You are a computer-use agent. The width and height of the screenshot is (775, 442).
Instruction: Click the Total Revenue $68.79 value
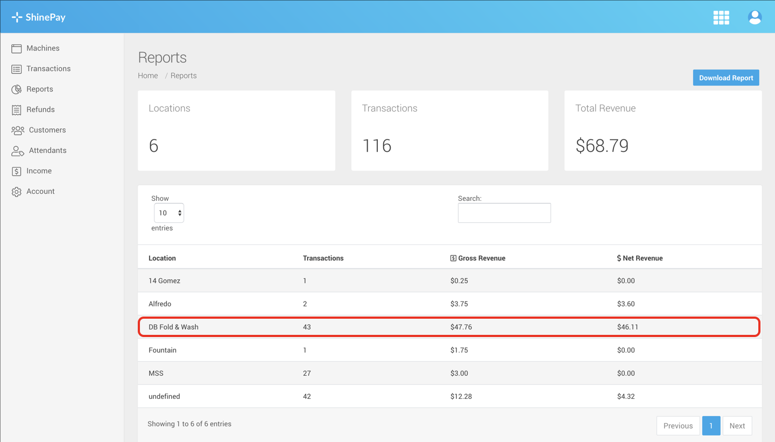point(602,145)
